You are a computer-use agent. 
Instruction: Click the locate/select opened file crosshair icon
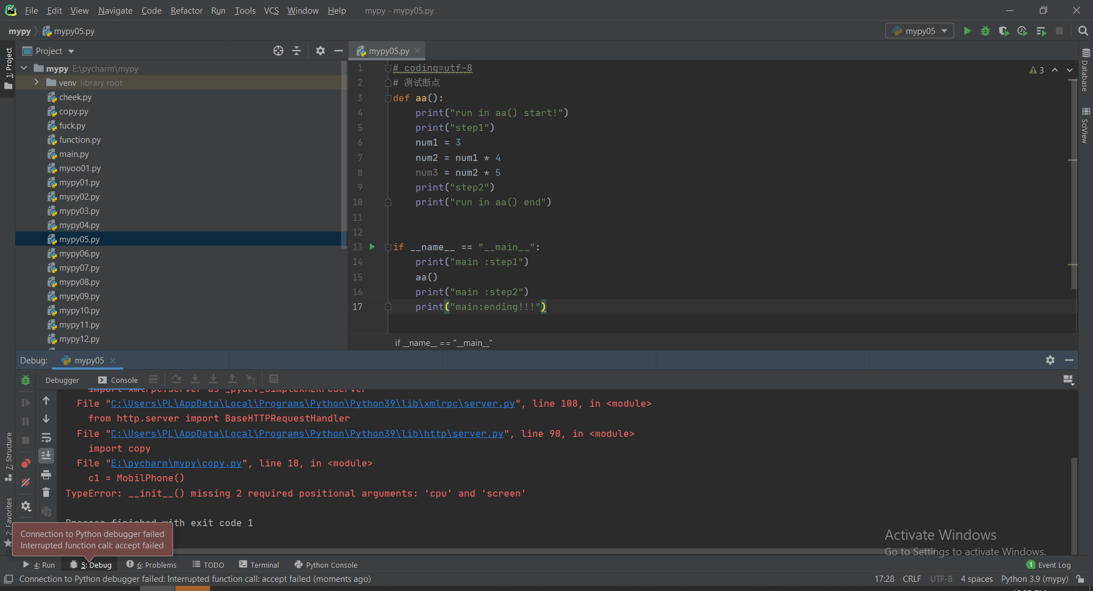[278, 51]
